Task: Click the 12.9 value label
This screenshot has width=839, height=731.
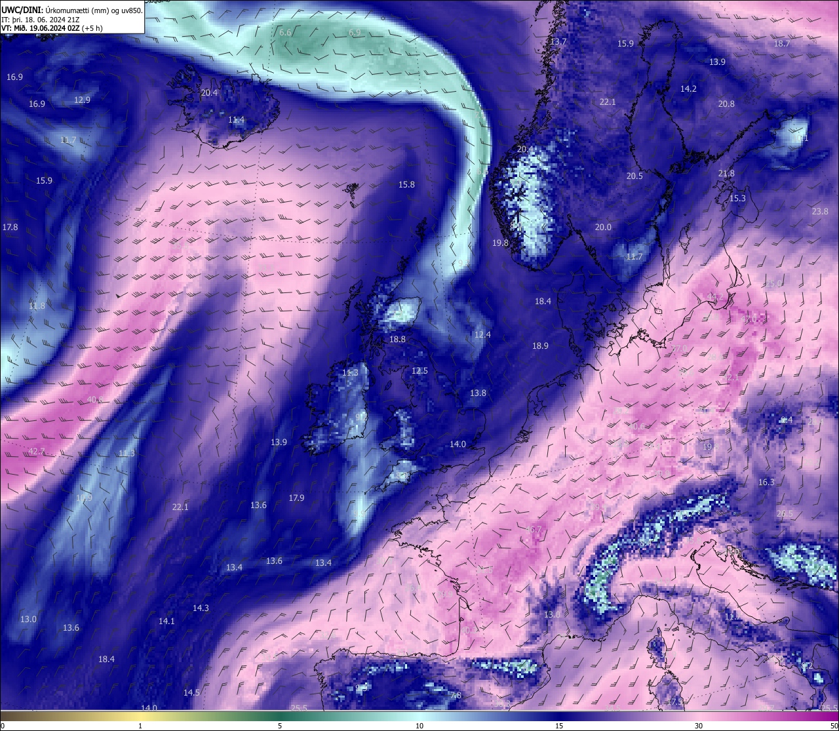Action: (82, 100)
